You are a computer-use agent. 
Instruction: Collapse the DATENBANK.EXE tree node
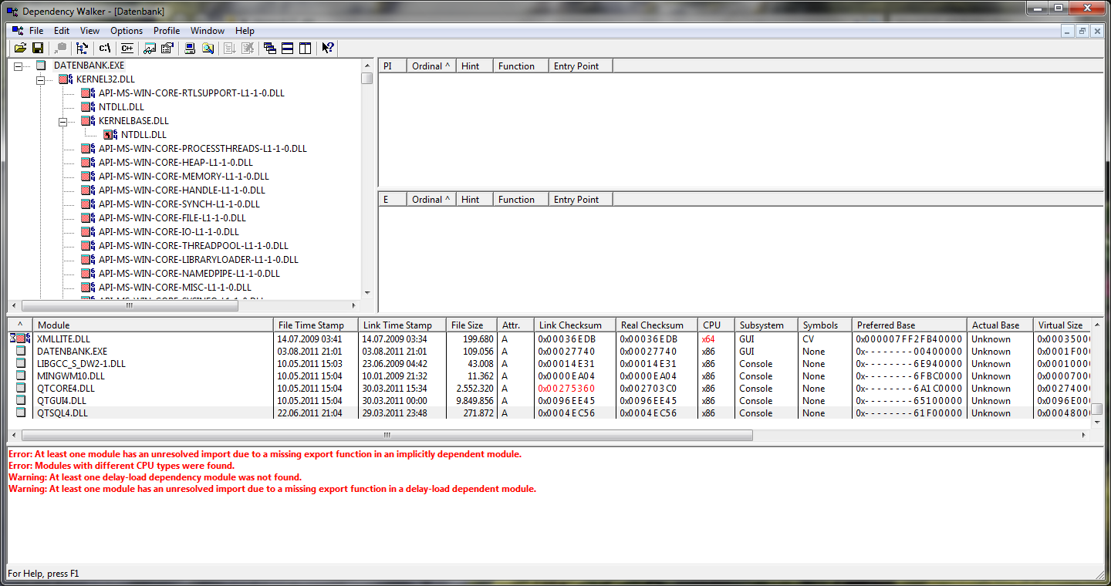tap(19, 66)
